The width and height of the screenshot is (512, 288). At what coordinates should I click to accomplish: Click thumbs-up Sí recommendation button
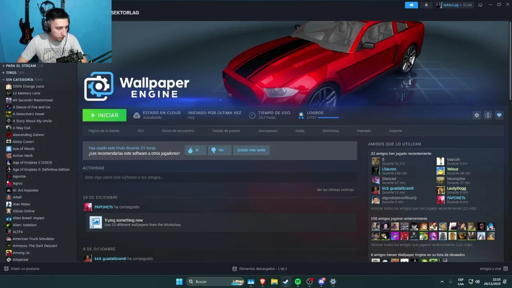point(196,150)
